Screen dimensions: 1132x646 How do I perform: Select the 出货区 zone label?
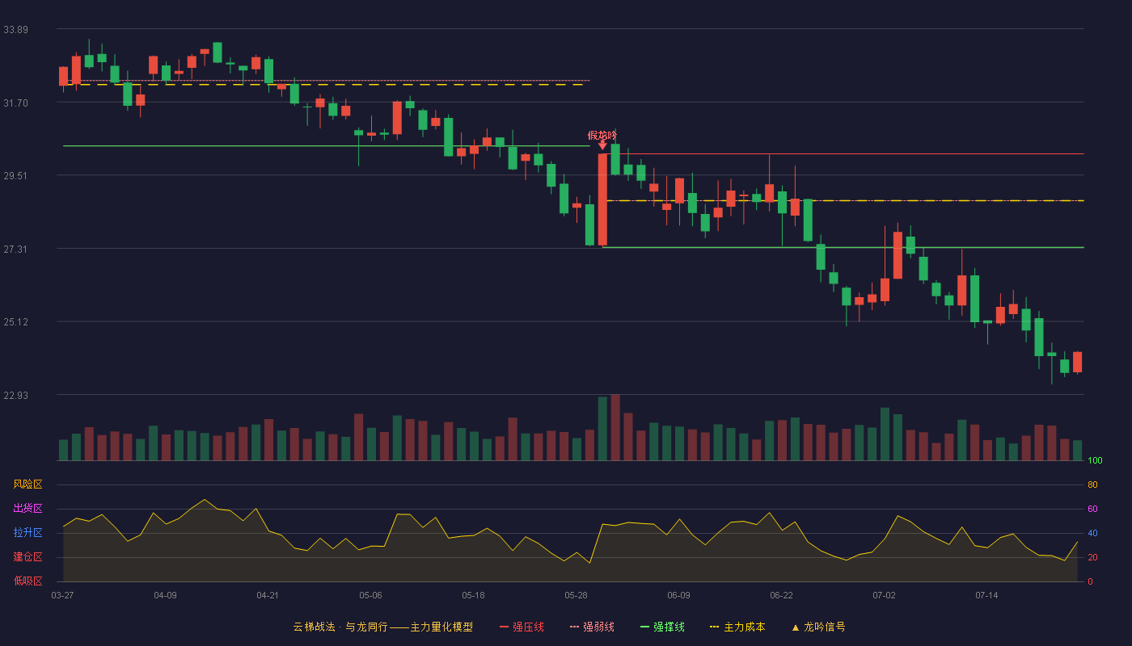click(x=27, y=509)
